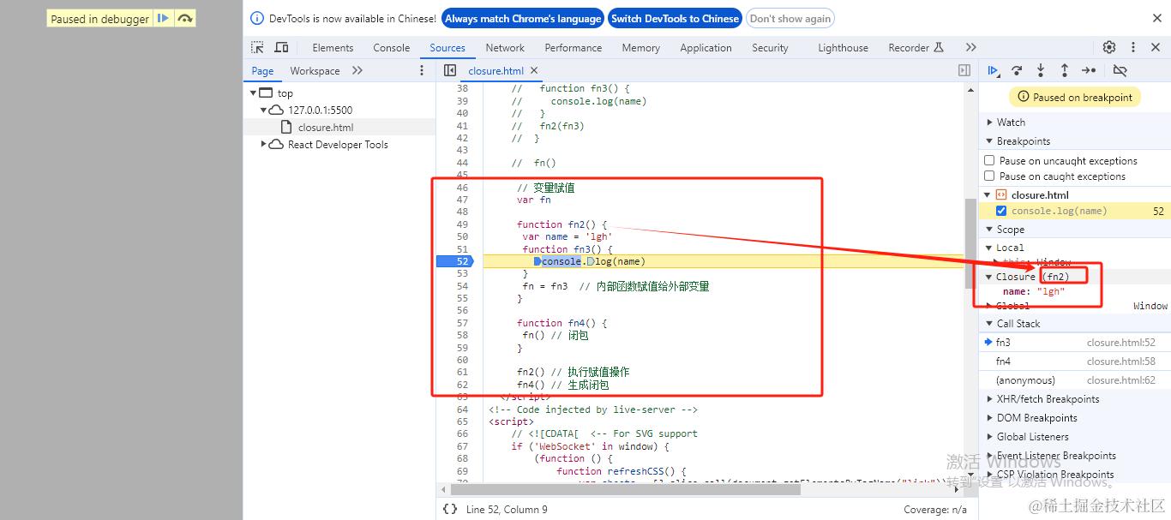Deactivate breakpoints icon

tap(1120, 71)
